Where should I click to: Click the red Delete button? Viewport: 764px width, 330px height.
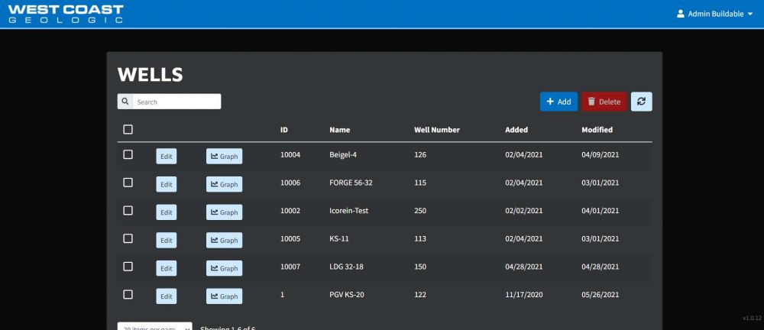pos(604,102)
